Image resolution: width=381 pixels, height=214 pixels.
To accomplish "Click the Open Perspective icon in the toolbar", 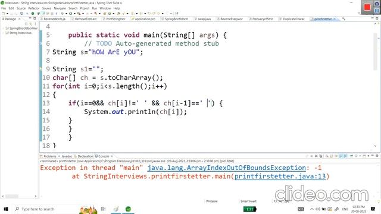I will [176, 14].
